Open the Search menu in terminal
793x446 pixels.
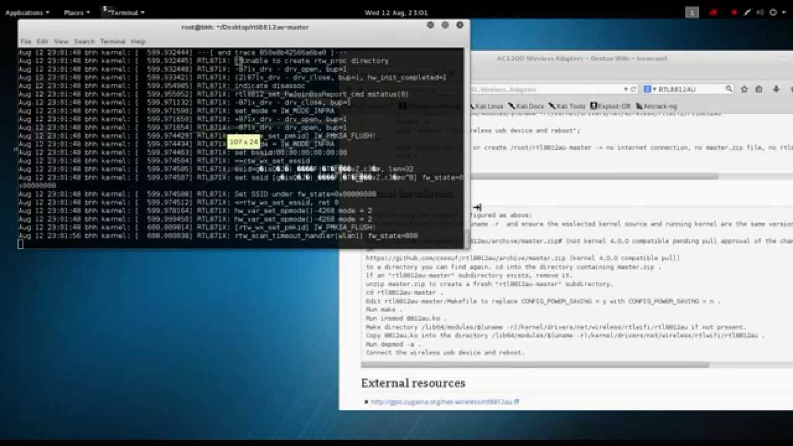(84, 42)
